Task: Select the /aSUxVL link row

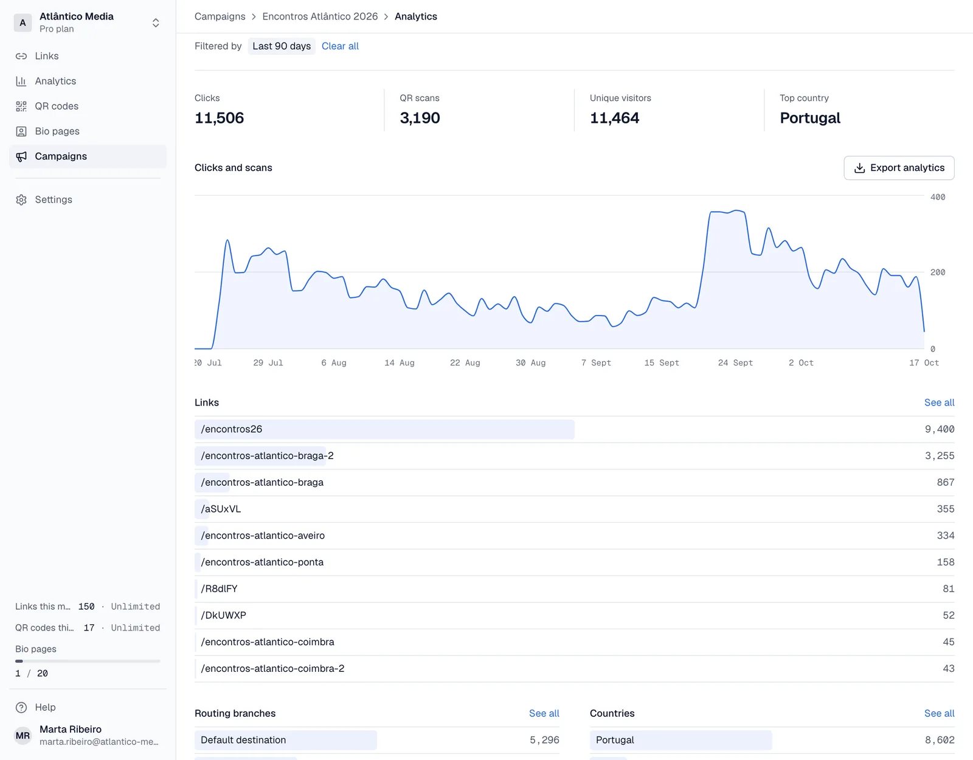Action: [575, 509]
